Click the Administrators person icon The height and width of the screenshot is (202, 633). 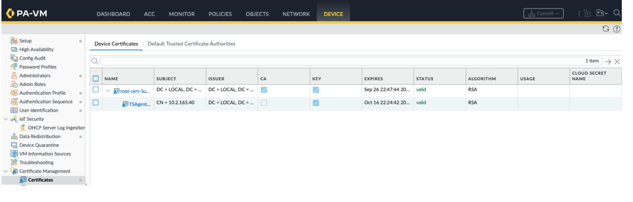pos(14,75)
